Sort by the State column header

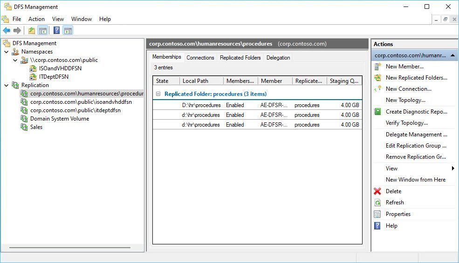[166, 81]
